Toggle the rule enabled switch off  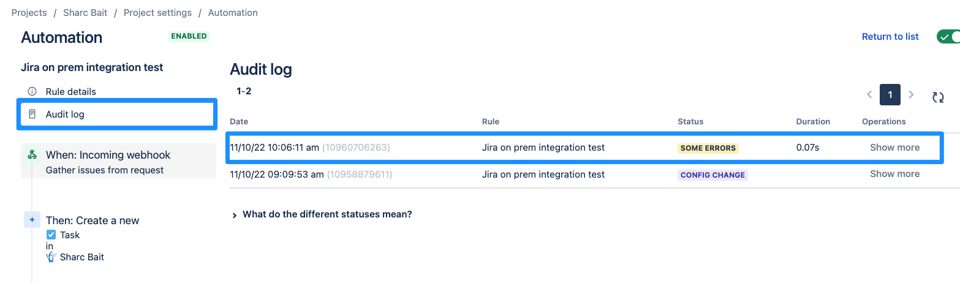point(948,37)
